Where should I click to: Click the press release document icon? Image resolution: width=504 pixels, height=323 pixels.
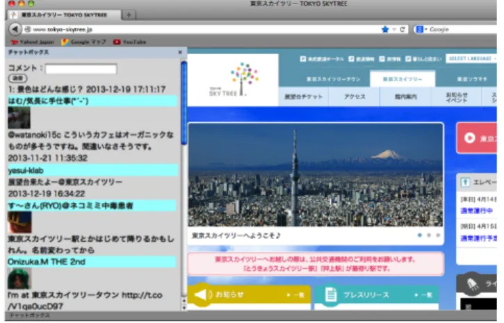[x=330, y=295]
